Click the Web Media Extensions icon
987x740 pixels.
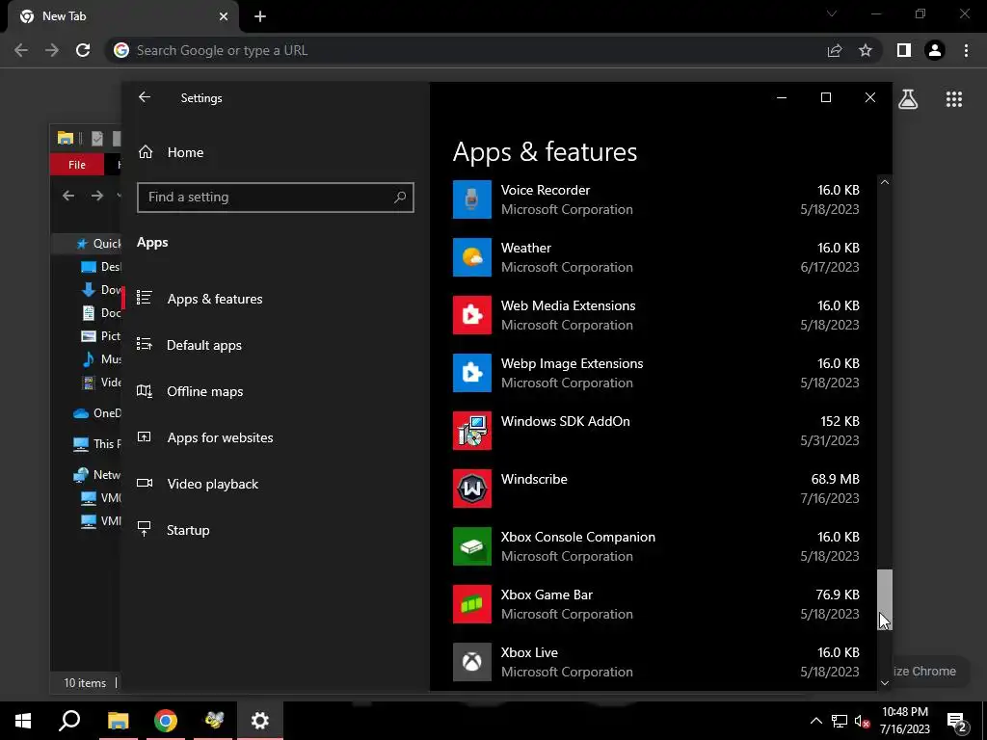(472, 315)
